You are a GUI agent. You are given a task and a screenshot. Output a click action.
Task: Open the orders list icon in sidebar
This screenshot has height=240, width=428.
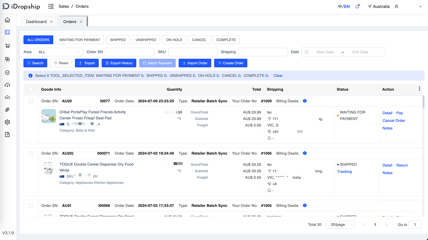pos(7,32)
